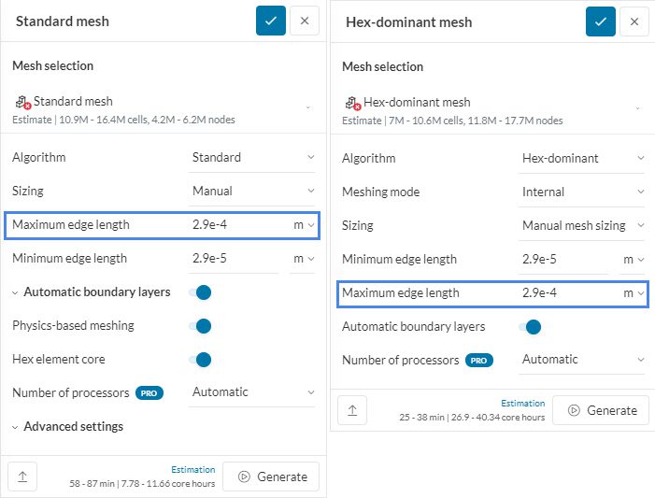Generate the Hex-dominant mesh
This screenshot has width=655, height=498.
(601, 410)
